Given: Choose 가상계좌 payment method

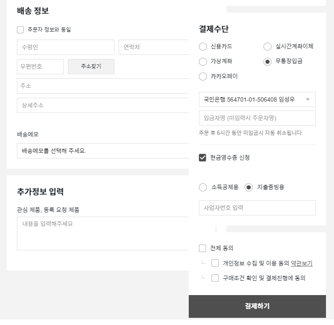Looking at the screenshot, I should [x=203, y=62].
